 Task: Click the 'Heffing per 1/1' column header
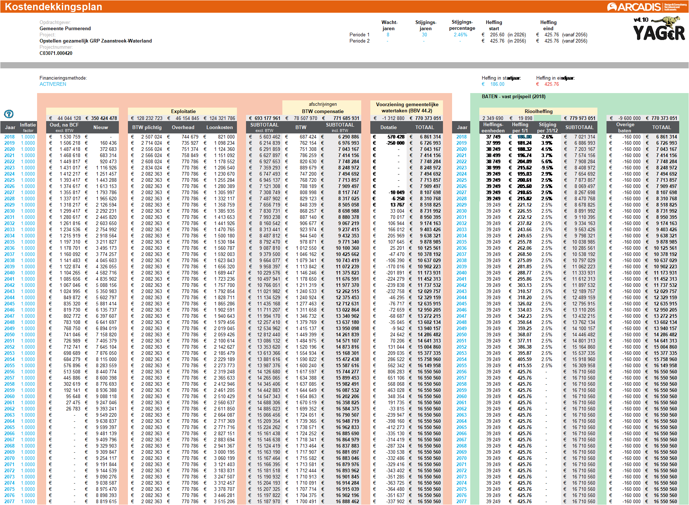click(520, 127)
